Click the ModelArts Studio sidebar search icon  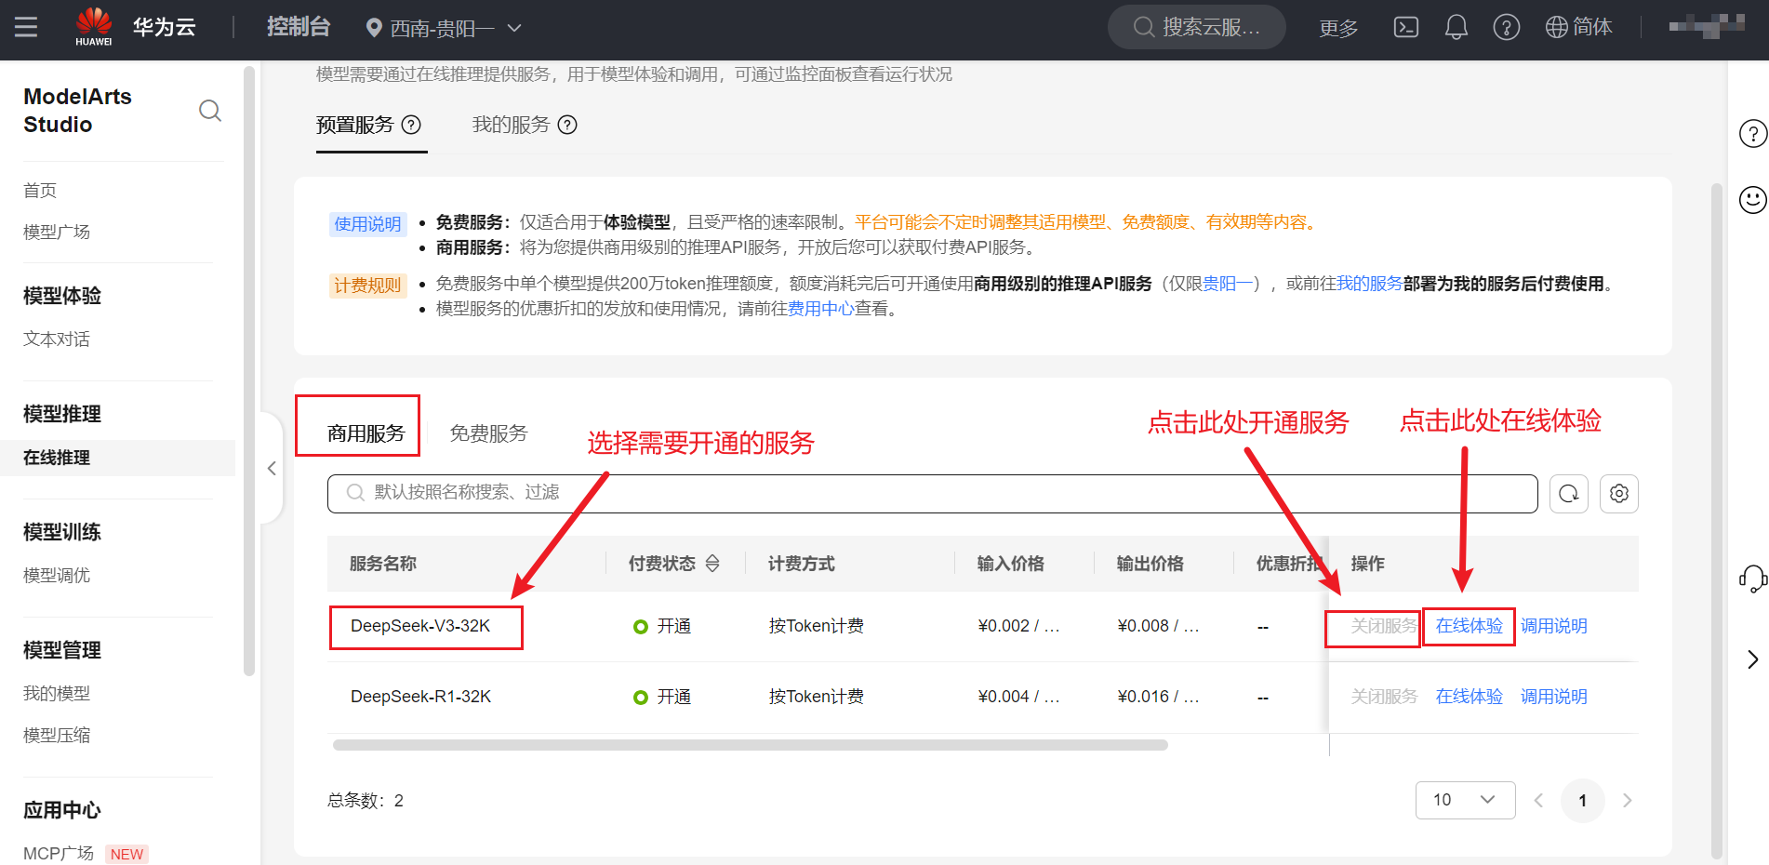(210, 111)
